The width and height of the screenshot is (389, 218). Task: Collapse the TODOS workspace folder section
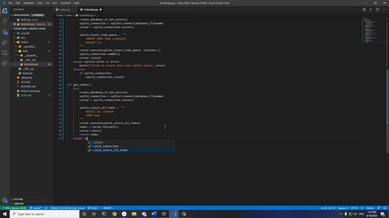[x=31, y=28]
